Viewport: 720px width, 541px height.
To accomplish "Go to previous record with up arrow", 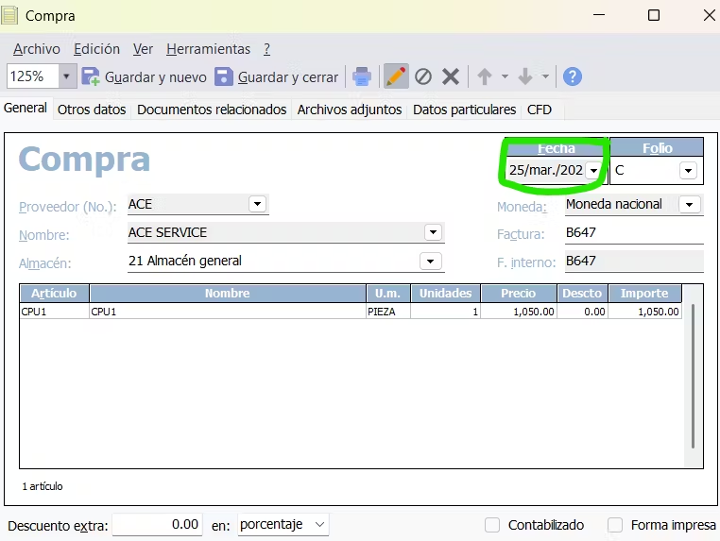I will coord(485,76).
